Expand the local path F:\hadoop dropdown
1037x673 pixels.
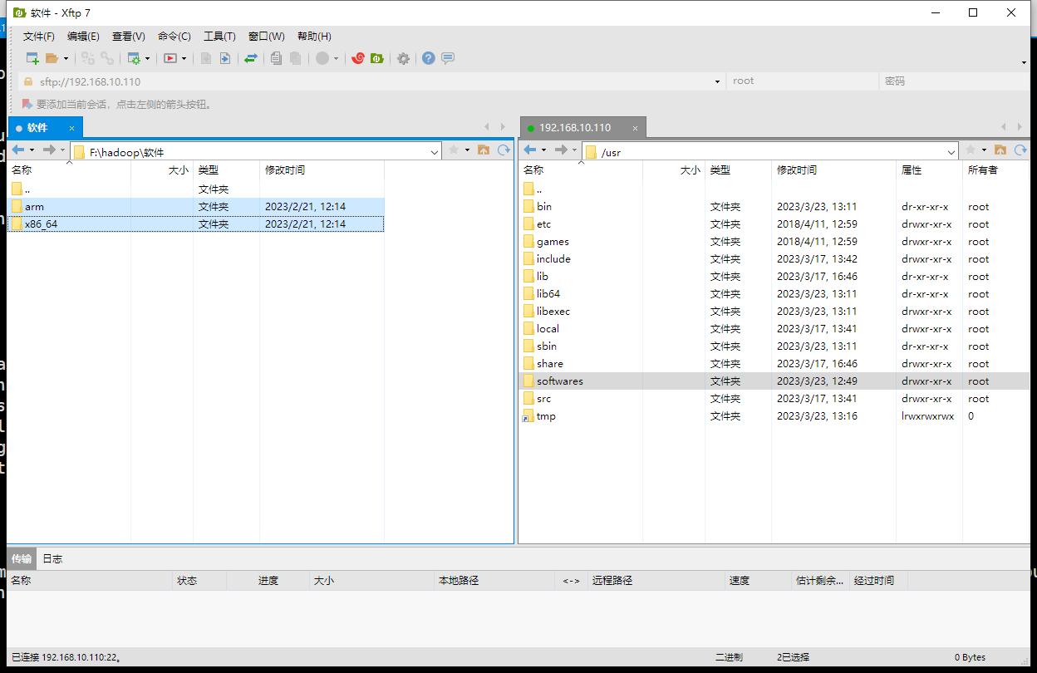(435, 152)
